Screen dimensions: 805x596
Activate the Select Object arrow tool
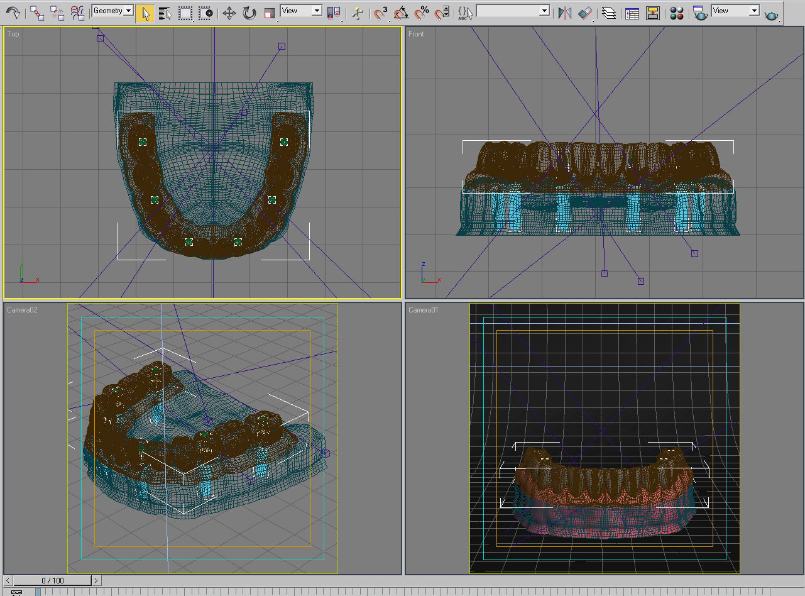(x=145, y=13)
